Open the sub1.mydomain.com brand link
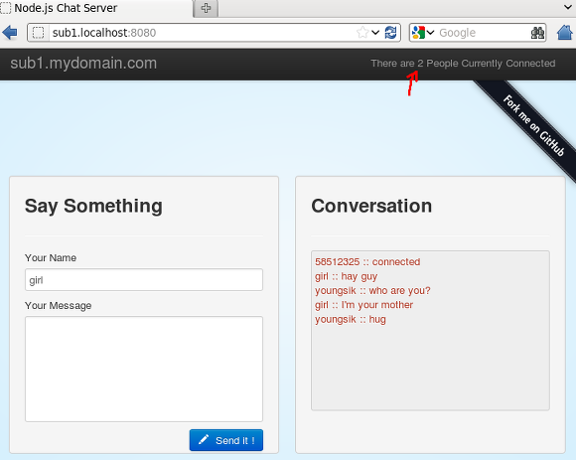 click(83, 64)
